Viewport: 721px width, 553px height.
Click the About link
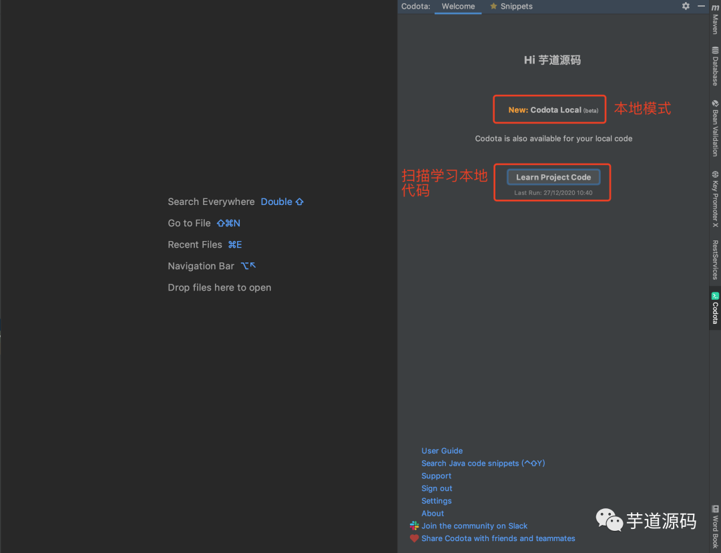pyautogui.click(x=432, y=513)
